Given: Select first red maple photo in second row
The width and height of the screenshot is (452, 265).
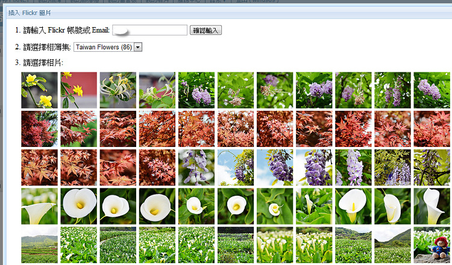Looking at the screenshot, I should 39,129.
